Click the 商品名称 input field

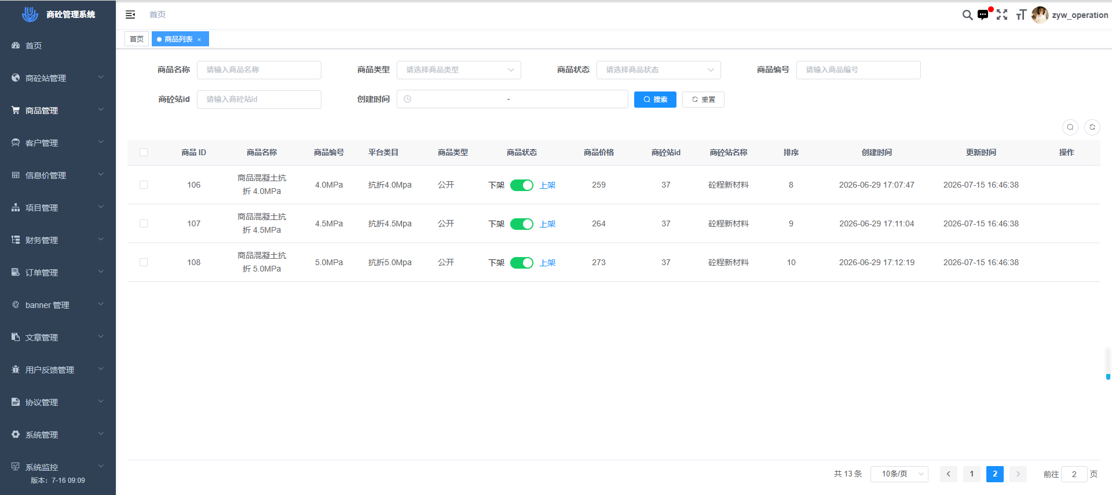pyautogui.click(x=259, y=70)
